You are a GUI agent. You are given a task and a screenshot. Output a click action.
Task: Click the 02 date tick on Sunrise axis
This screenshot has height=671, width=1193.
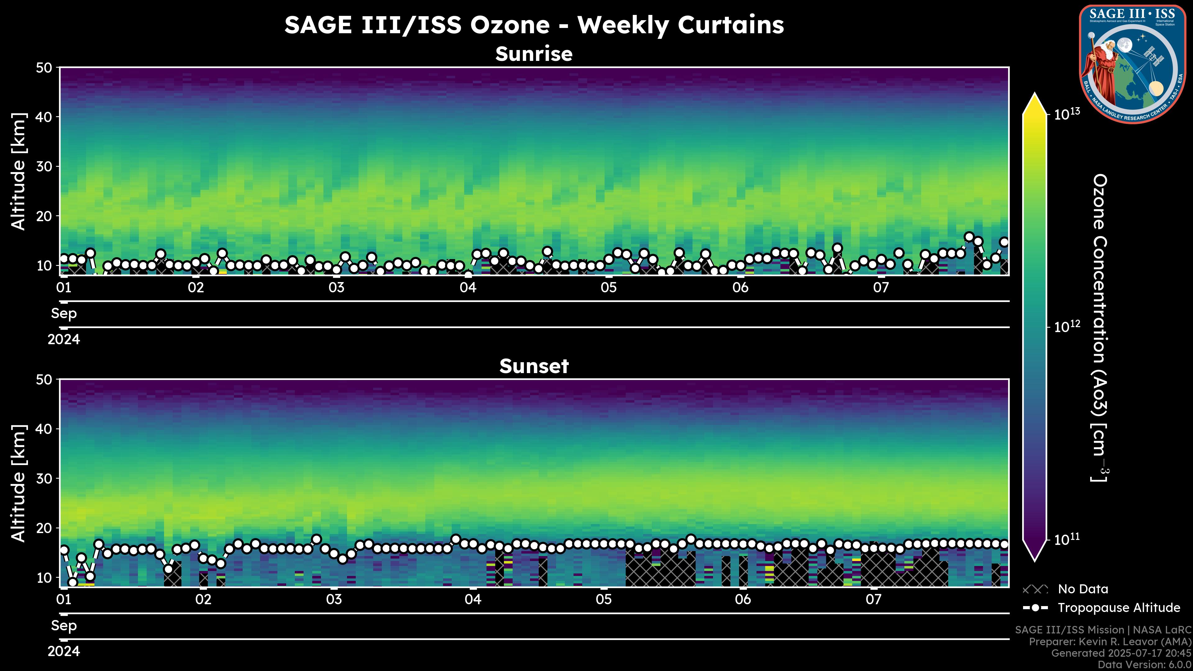point(196,288)
